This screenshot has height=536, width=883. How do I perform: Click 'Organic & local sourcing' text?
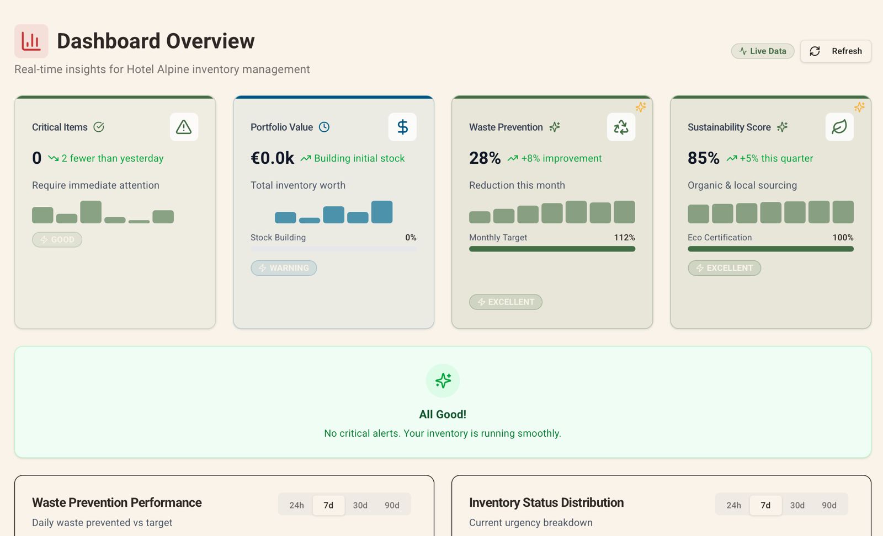tap(742, 185)
